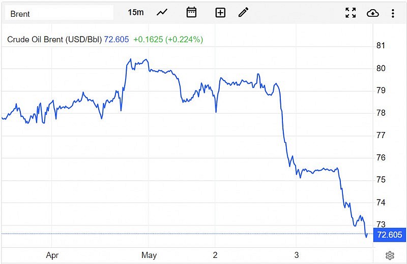
Task: Open the calendar date range picker
Action: (191, 12)
